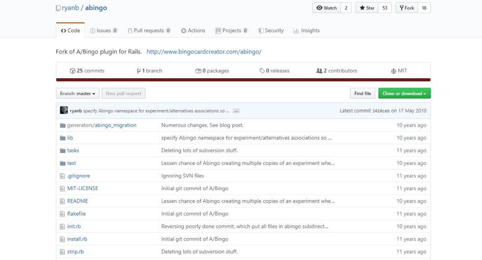482x260 pixels.
Task: Open the forks count 18
Action: [x=424, y=8]
